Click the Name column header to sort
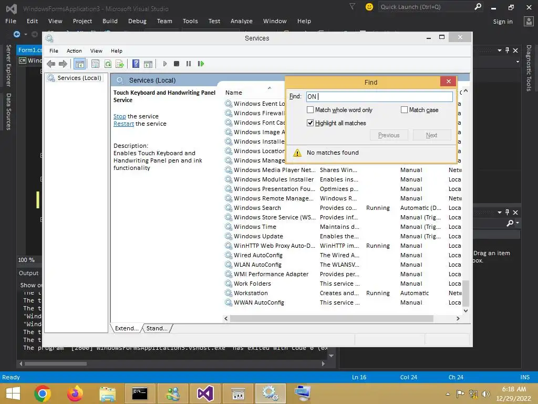The image size is (538, 404). [x=234, y=93]
